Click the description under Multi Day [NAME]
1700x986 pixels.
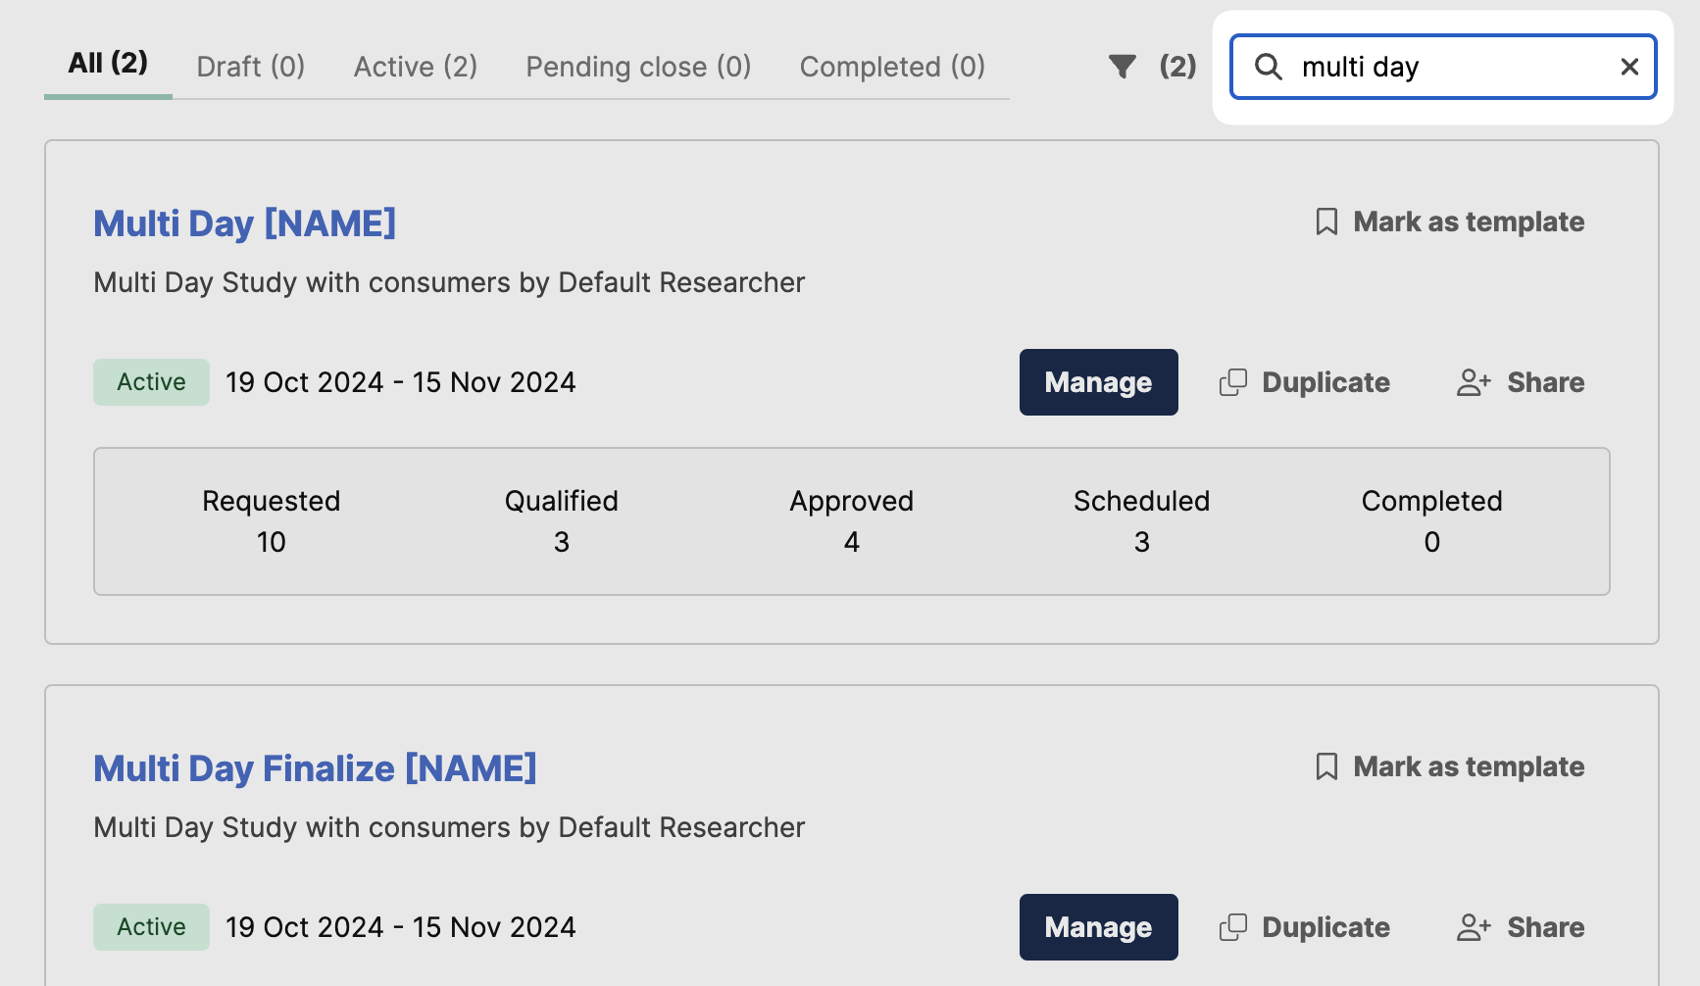click(x=449, y=282)
